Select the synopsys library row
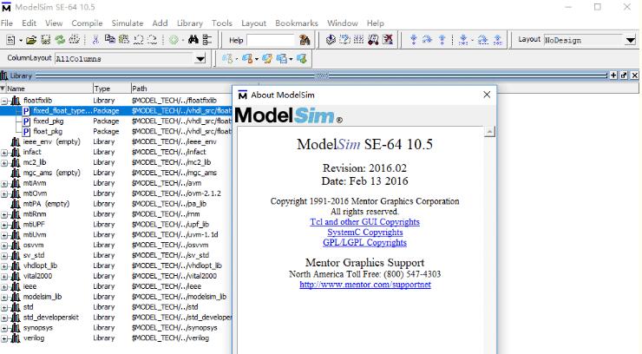This screenshot has height=354, width=642. (116, 327)
